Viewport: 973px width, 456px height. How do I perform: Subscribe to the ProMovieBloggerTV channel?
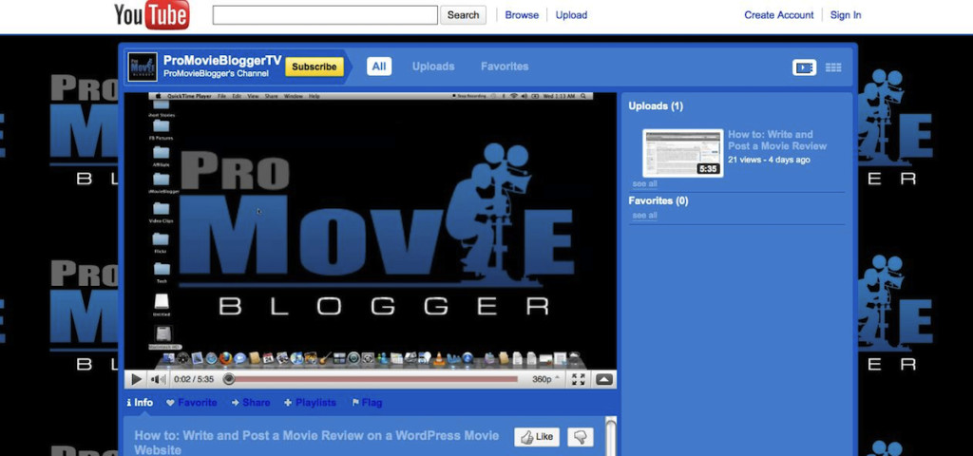click(x=314, y=67)
